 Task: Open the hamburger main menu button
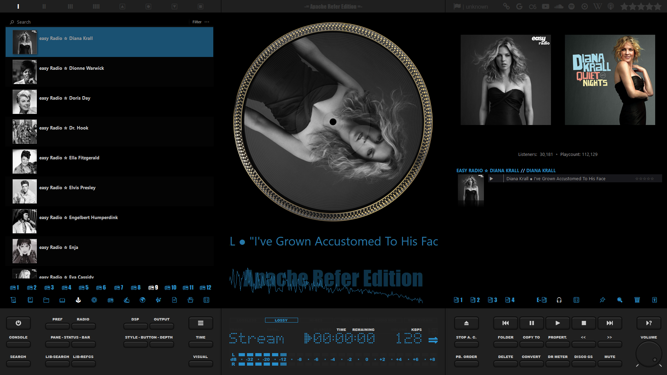click(x=200, y=323)
